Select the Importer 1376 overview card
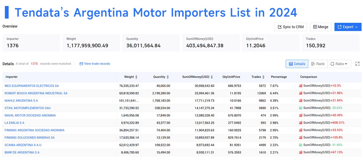Image resolution: width=363 pixels, height=160 pixels. [x=31, y=43]
